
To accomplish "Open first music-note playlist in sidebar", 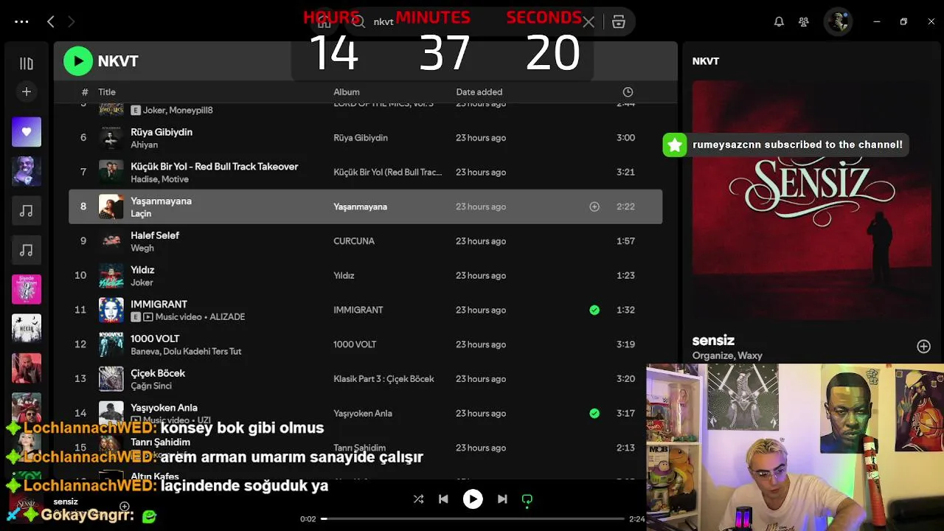I will [x=27, y=211].
